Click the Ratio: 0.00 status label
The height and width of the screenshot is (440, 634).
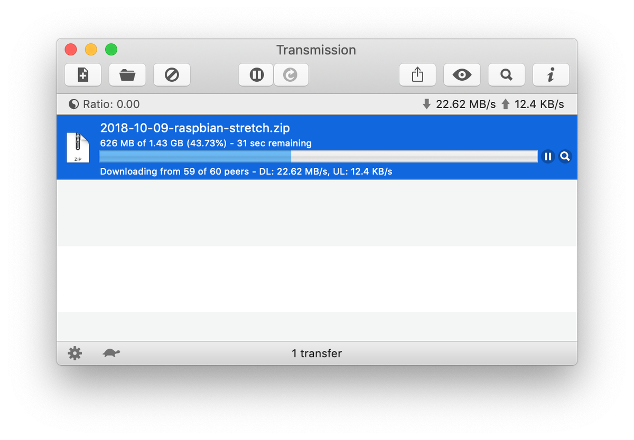pyautogui.click(x=104, y=104)
